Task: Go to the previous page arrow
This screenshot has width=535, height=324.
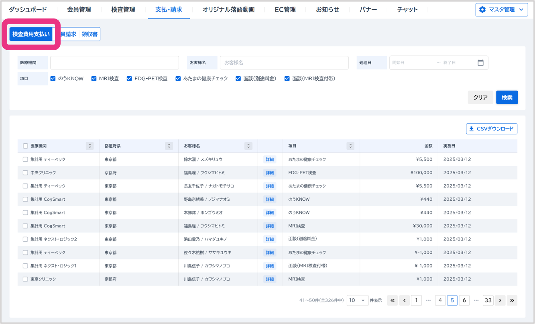Action: [x=405, y=300]
